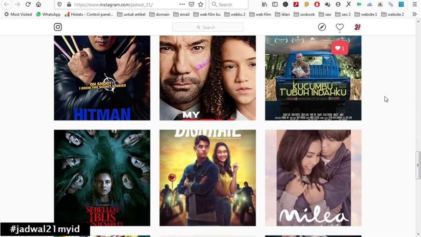Expand the seo bookmark folder
Screen dimensions: 421x237
pyautogui.click(x=325, y=14)
